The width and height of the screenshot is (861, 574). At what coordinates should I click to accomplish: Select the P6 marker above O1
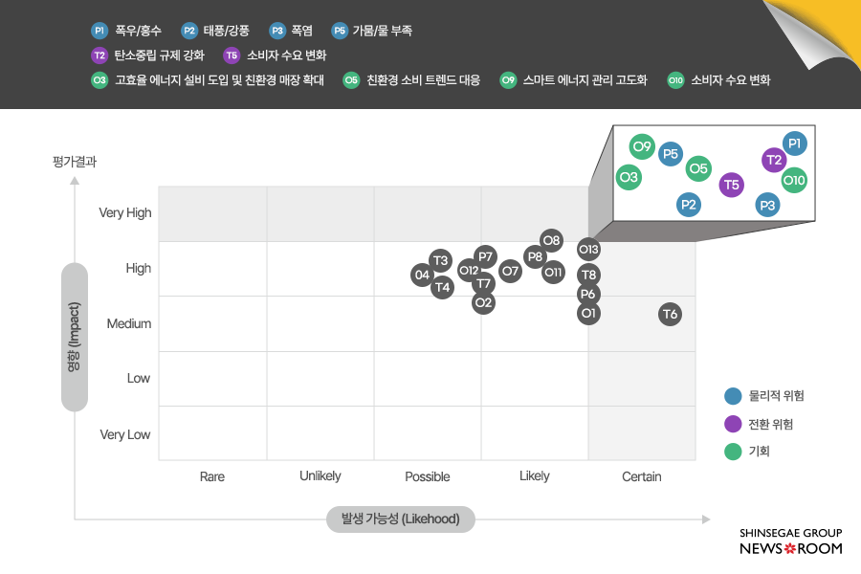[x=588, y=294]
